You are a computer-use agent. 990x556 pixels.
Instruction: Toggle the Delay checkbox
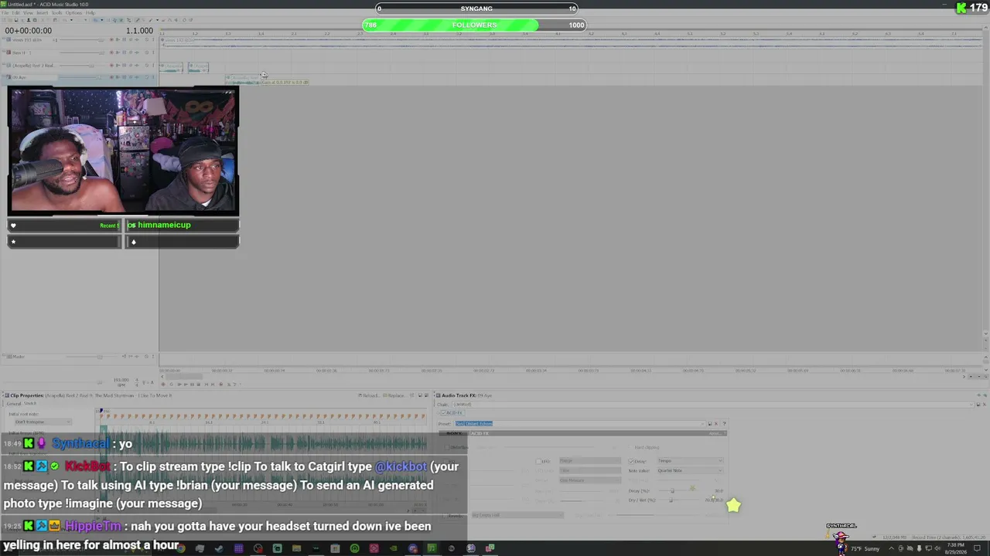click(x=631, y=461)
